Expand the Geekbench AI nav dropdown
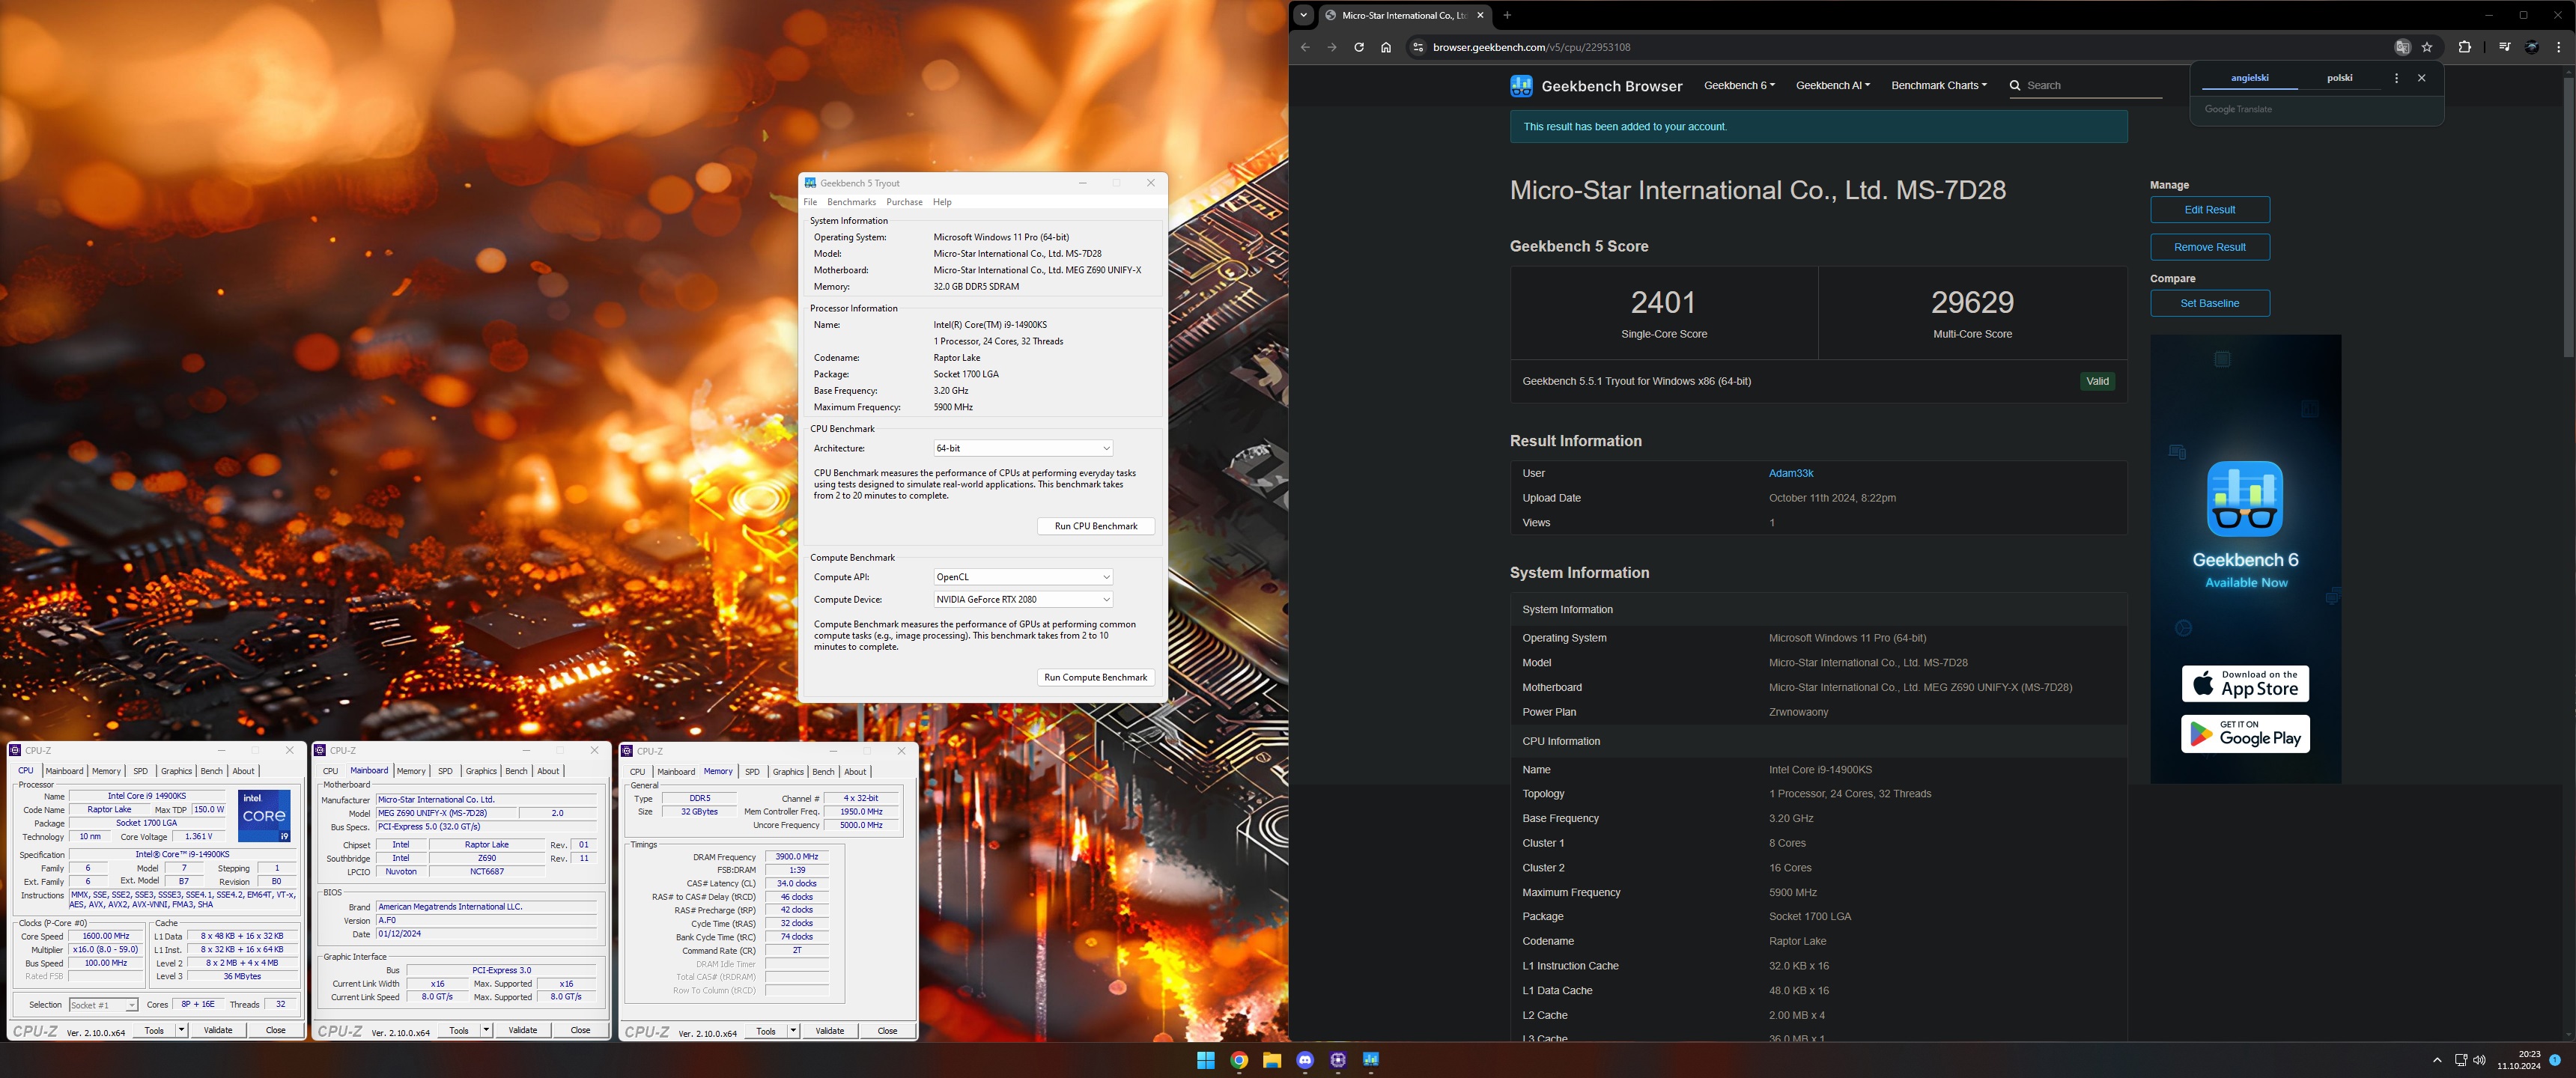 1832,85
